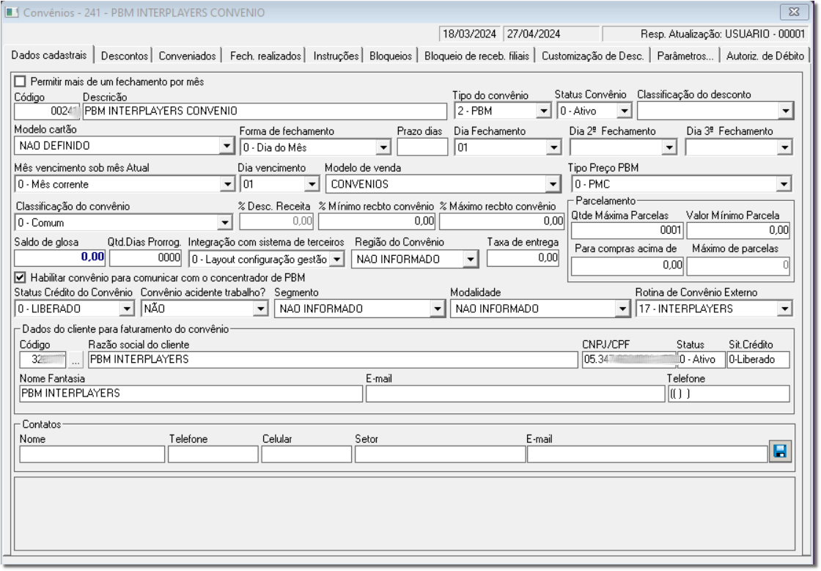Open the Bloqueios tab

pyautogui.click(x=391, y=56)
